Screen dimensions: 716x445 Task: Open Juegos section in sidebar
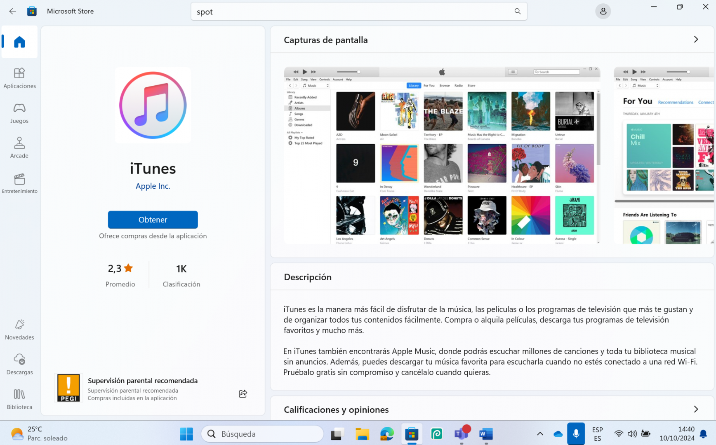click(x=19, y=113)
